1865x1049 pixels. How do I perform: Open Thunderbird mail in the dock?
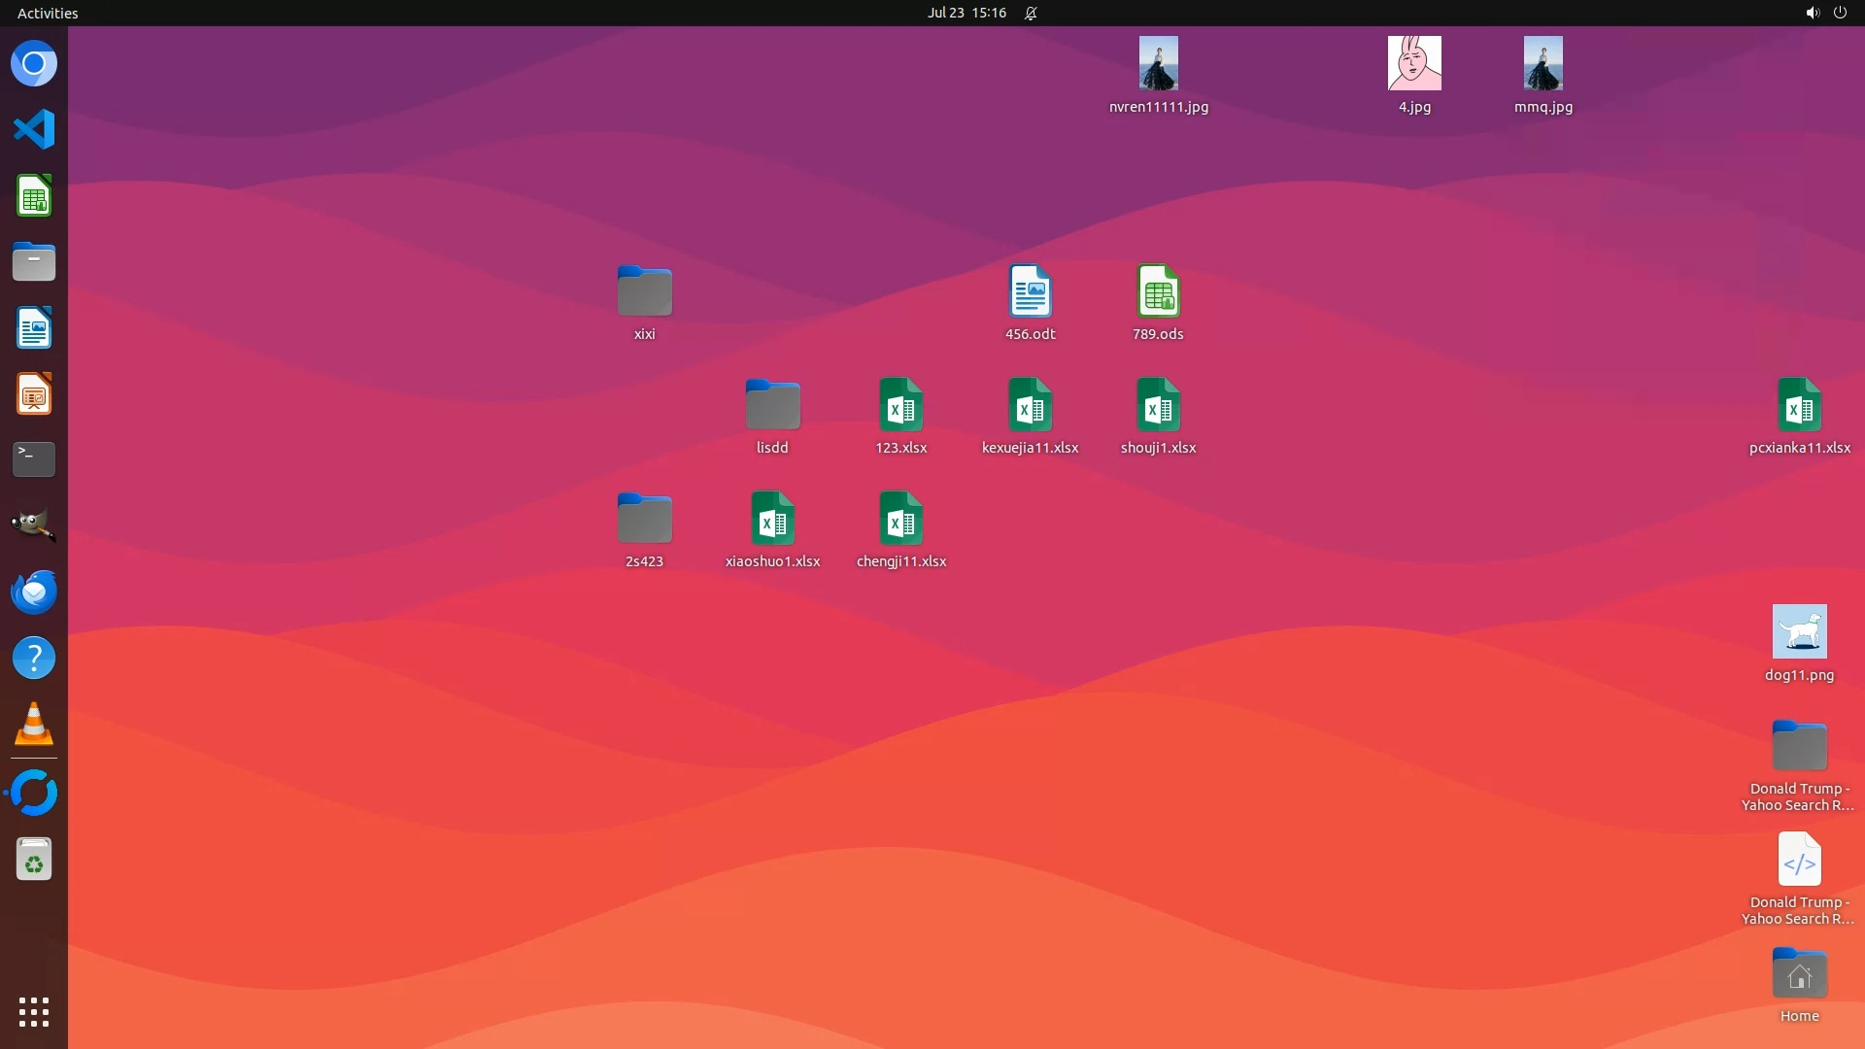(x=34, y=592)
